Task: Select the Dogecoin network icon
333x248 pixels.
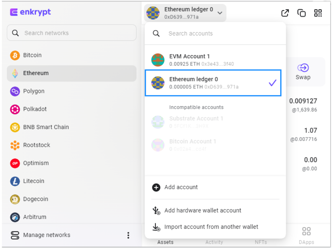Action: click(15, 199)
